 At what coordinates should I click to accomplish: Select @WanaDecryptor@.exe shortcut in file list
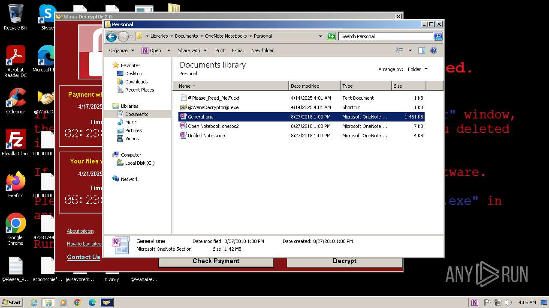pos(301,107)
